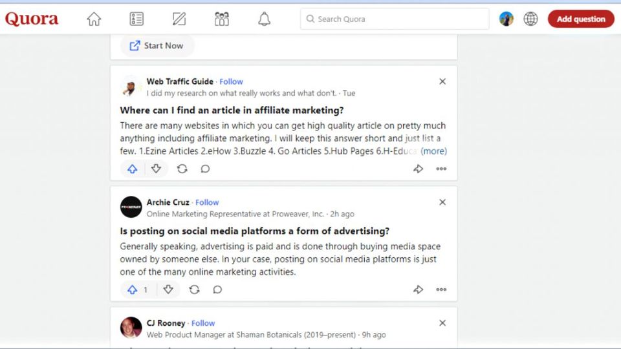Image resolution: width=621 pixels, height=349 pixels.
Task: Click forward-arrow share icon on affiliate answer
Action: [419, 169]
